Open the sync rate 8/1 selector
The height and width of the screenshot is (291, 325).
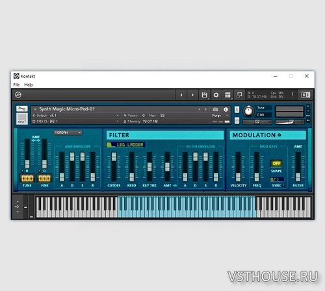click(x=277, y=179)
